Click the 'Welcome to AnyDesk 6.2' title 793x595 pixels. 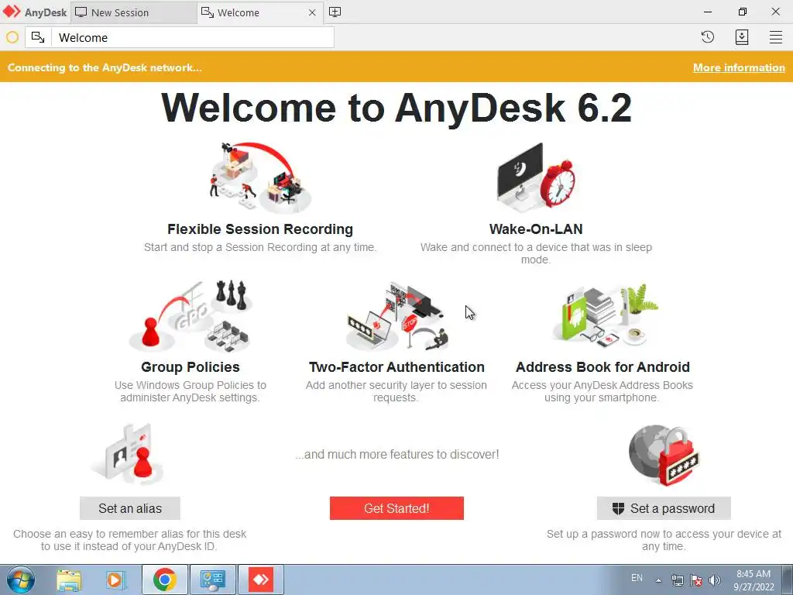click(396, 108)
